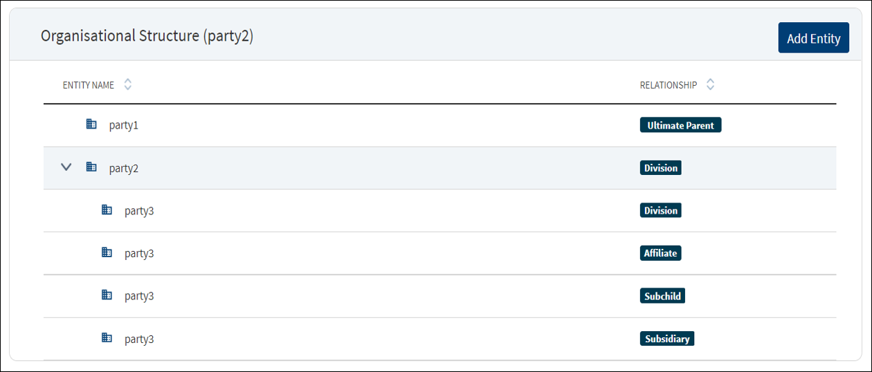Screen dimensions: 872x372
Task: Click the Division badge in party2 row
Action: point(660,167)
